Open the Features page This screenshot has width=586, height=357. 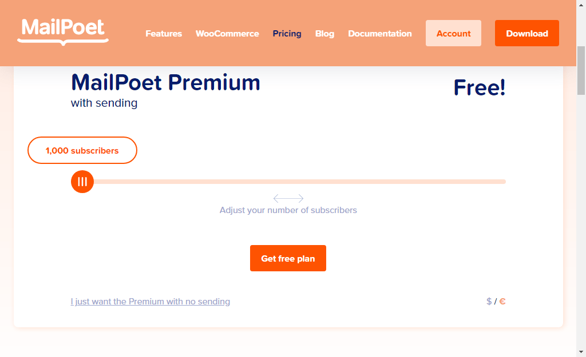pos(164,33)
